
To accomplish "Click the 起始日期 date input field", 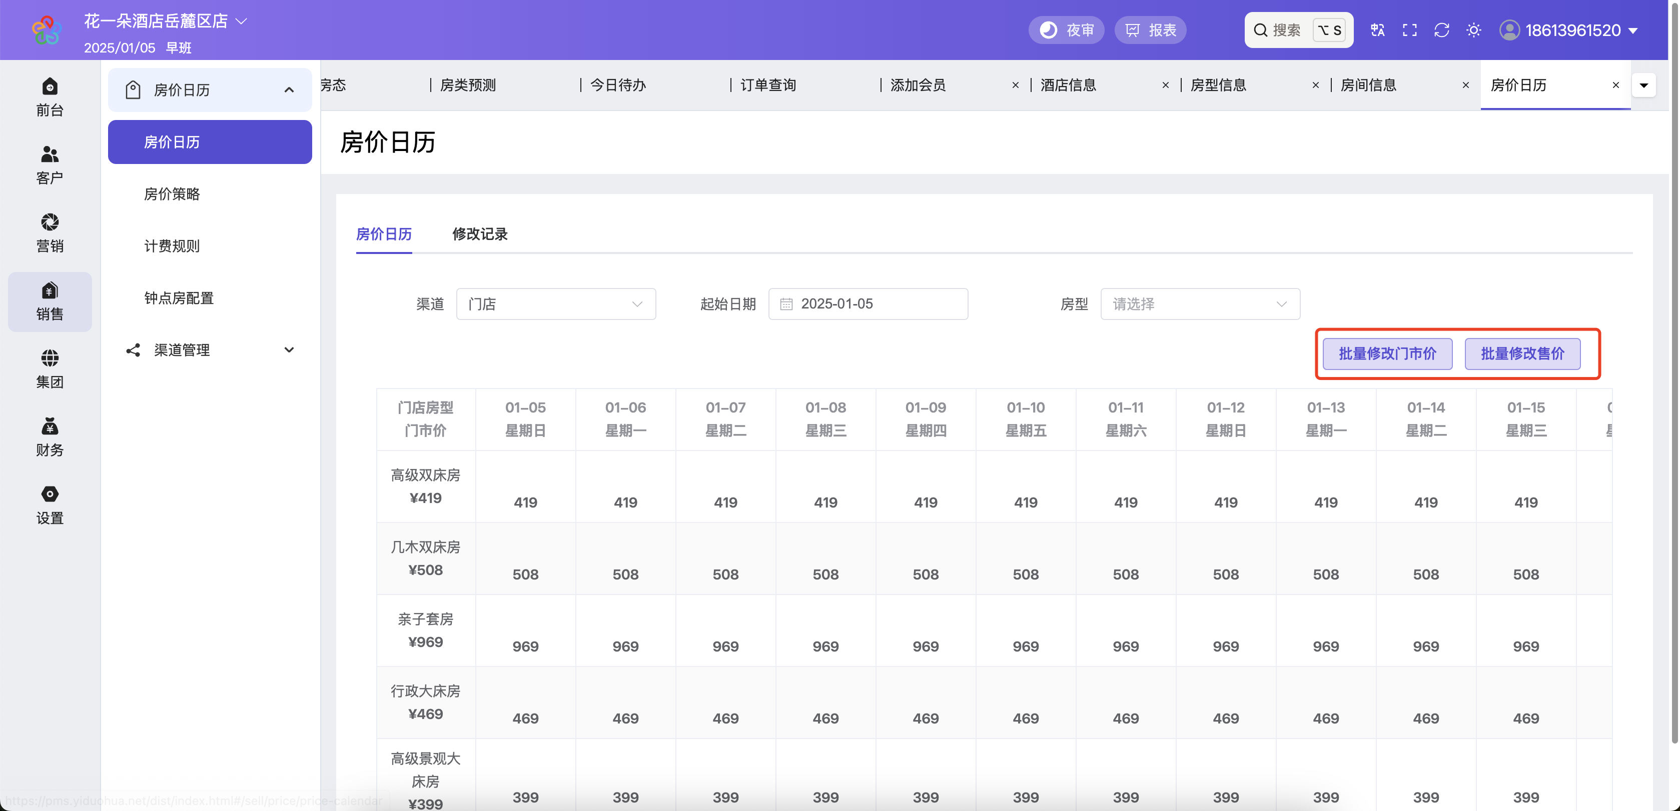I will coord(868,304).
